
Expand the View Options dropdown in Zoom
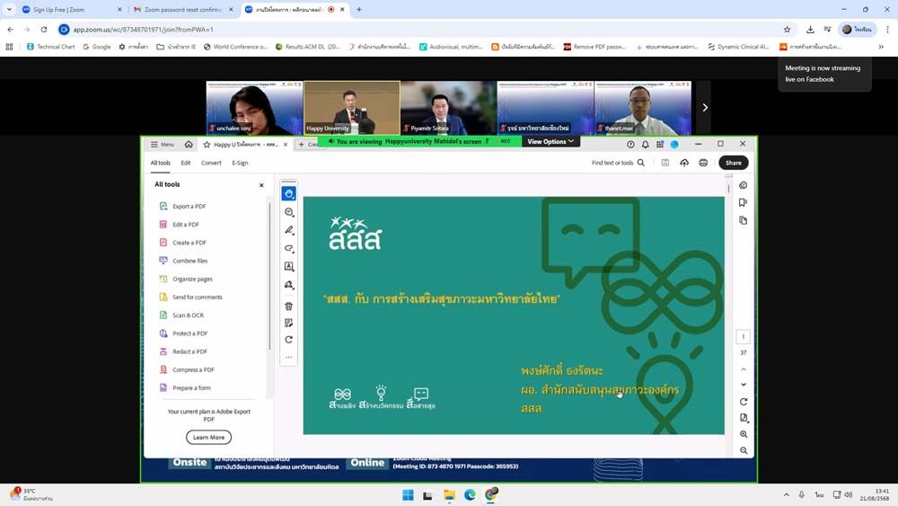click(550, 141)
